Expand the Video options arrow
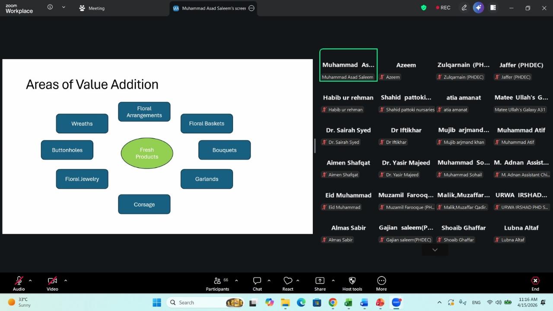Screen dimensions: 553x311 tap(66, 281)
